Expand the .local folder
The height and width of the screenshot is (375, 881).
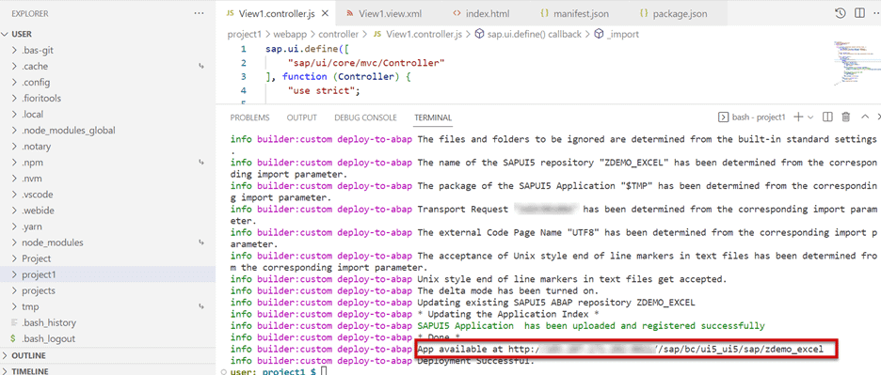click(107, 114)
